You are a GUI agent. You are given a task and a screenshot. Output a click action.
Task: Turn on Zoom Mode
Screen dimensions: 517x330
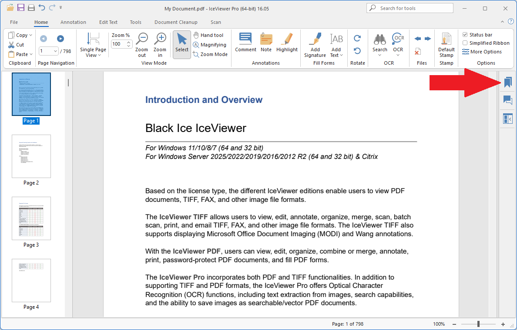210,54
